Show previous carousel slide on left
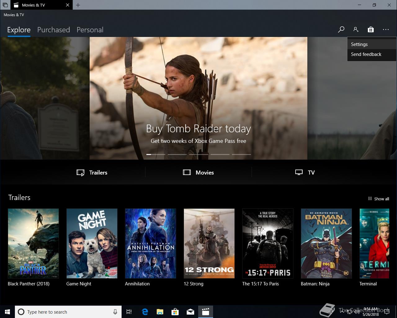The width and height of the screenshot is (397, 318). (x=45, y=98)
